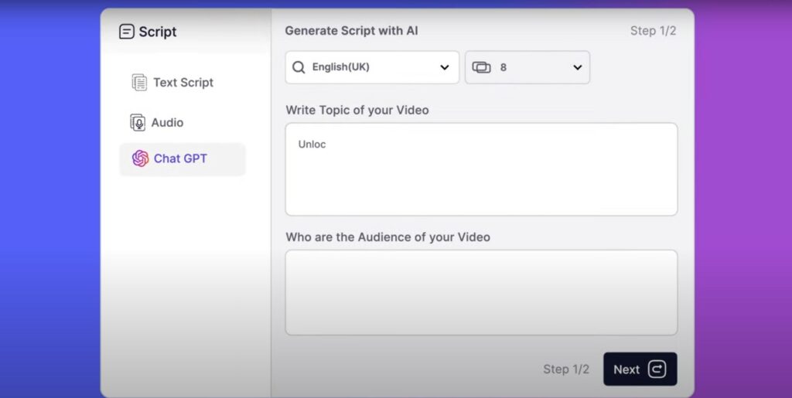Click the Audio microphone icon
The width and height of the screenshot is (792, 398).
[x=138, y=123]
